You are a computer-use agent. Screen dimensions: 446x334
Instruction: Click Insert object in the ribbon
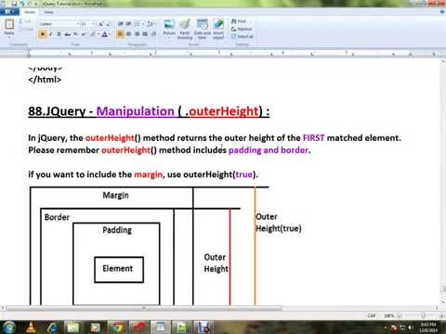[218, 29]
